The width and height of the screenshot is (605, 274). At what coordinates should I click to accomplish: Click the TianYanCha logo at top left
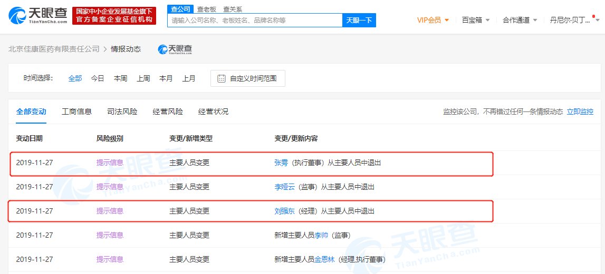coord(37,16)
